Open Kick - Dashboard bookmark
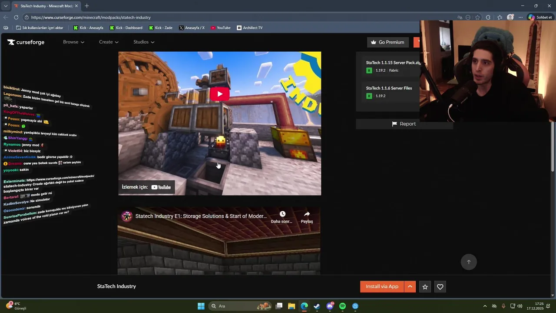Viewport: 556px width, 313px height. point(126,28)
